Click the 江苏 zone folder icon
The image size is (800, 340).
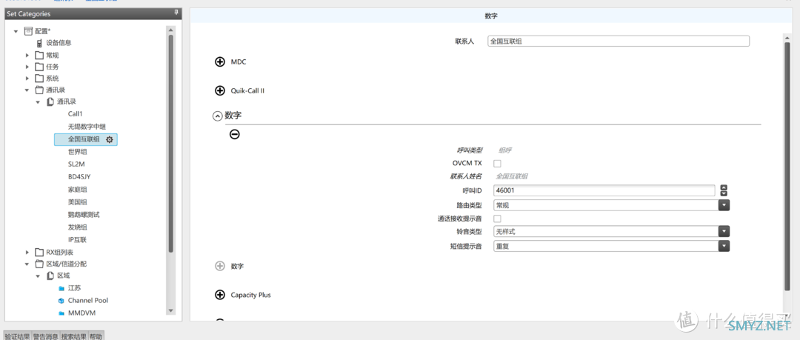(61, 288)
